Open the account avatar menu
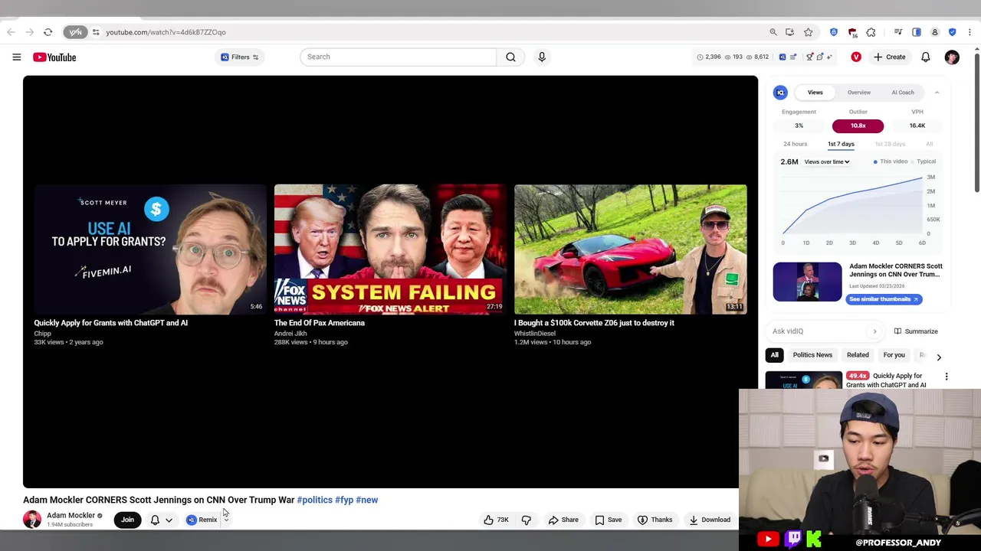981x551 pixels. 952,57
